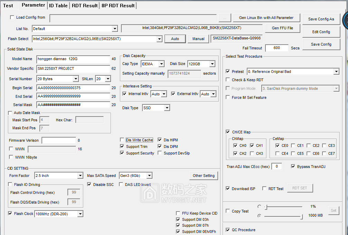The image size is (348, 235).
Task: Click Save Config As button
Action: click(x=321, y=19)
